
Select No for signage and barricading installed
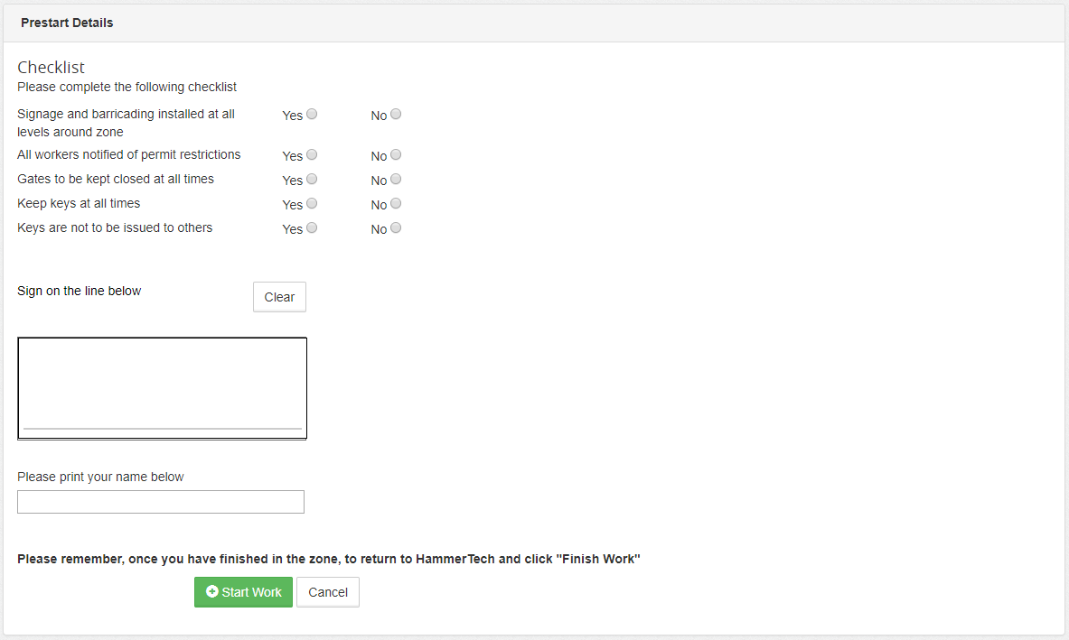click(x=396, y=115)
